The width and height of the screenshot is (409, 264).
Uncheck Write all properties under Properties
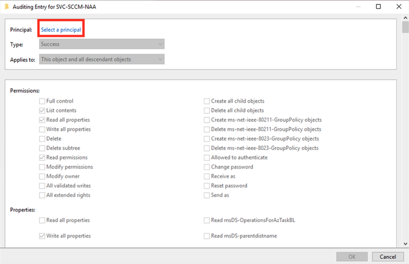(x=42, y=236)
